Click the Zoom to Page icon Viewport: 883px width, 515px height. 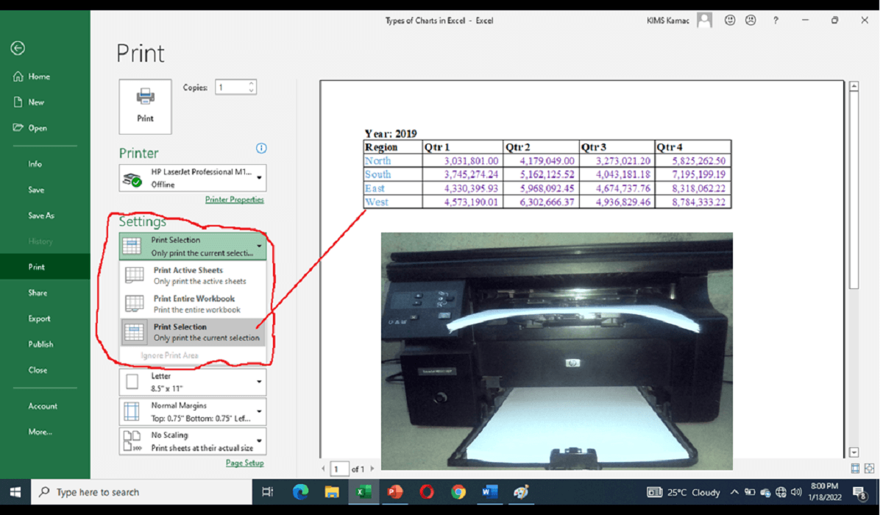(x=868, y=468)
